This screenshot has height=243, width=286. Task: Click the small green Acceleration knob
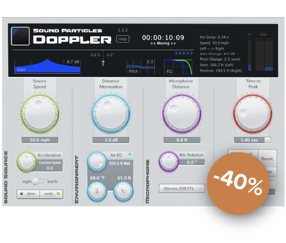27,162
